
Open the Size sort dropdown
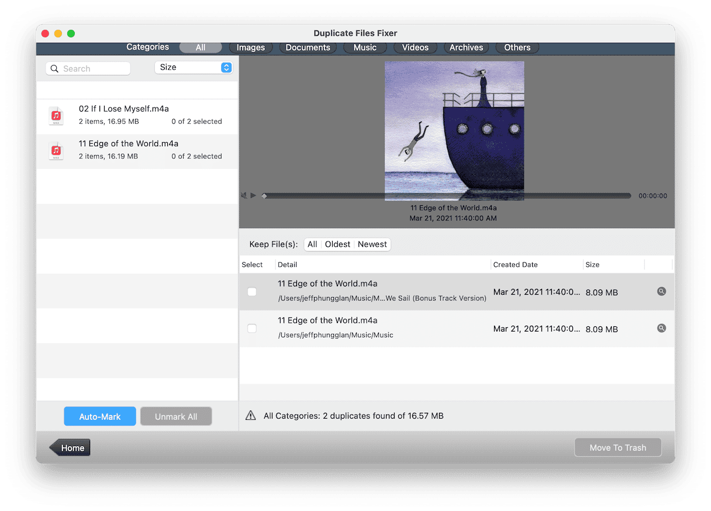[x=194, y=67]
